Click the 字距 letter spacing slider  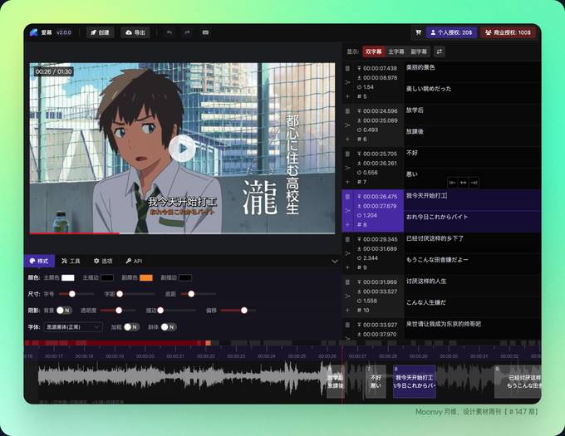click(x=137, y=294)
